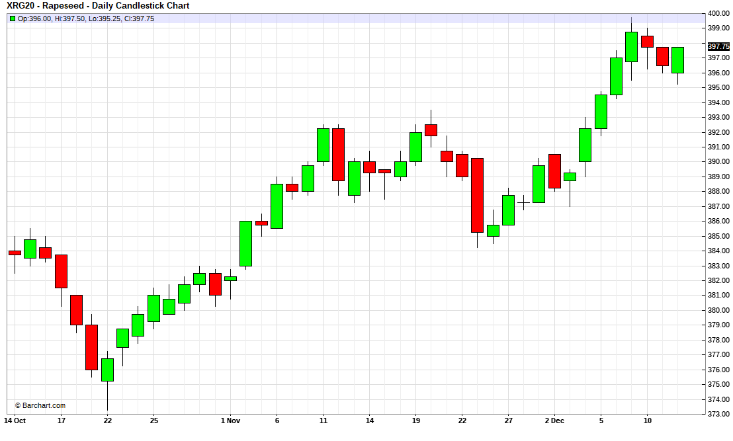Click the 384.00 price axis label
The image size is (733, 441).
click(718, 251)
